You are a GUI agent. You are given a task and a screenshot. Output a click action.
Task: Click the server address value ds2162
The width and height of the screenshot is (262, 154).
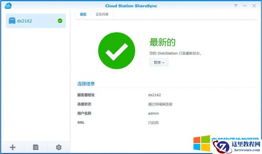pyautogui.click(x=154, y=95)
